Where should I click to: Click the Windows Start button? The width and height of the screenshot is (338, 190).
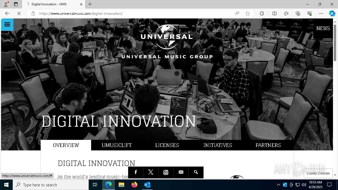(6, 185)
